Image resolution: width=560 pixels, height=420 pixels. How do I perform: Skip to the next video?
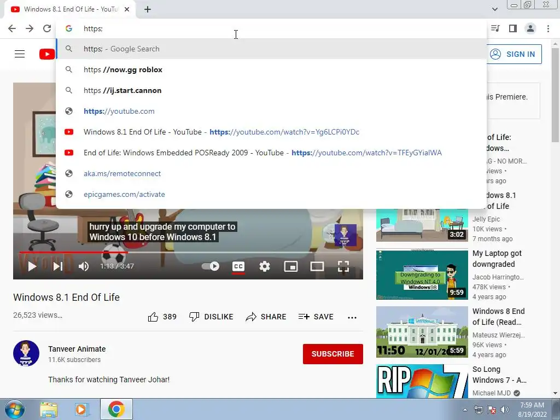(x=57, y=266)
